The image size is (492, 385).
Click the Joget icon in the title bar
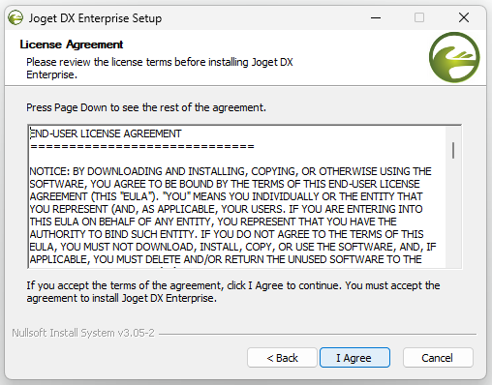[x=15, y=17]
